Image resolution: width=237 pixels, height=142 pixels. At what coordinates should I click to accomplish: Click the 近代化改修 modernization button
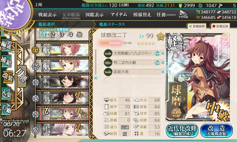(182, 131)
